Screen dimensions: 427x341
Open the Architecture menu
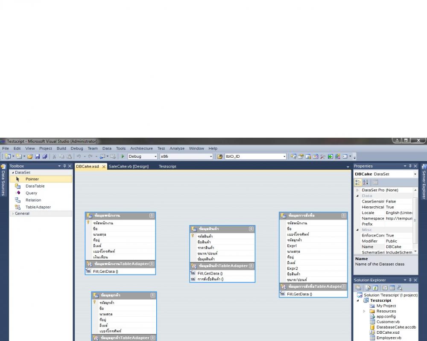coord(141,148)
